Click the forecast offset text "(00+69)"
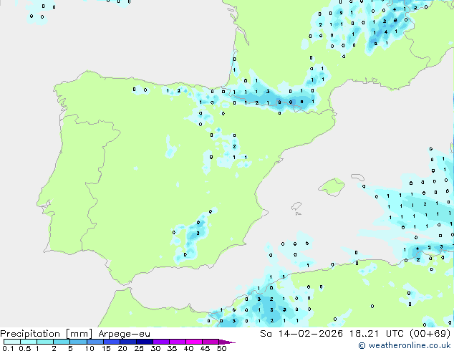The image size is (454, 351). pyautogui.click(x=430, y=334)
